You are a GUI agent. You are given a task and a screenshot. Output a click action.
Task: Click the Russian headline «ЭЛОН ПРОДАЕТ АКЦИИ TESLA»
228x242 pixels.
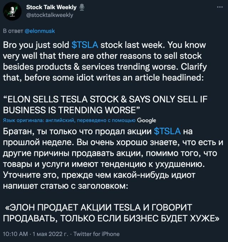(111, 213)
